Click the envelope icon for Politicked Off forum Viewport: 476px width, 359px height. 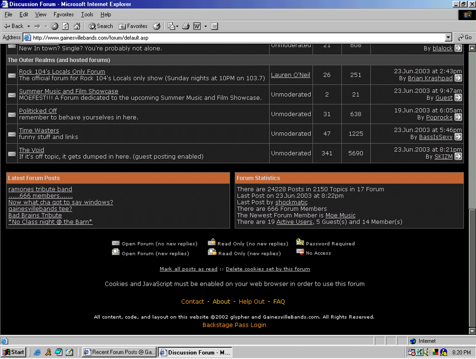click(12, 115)
